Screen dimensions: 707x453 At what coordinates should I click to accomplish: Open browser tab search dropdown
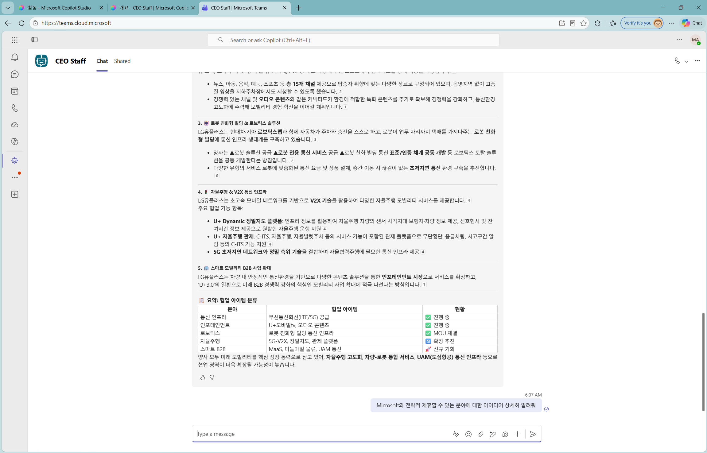8,8
